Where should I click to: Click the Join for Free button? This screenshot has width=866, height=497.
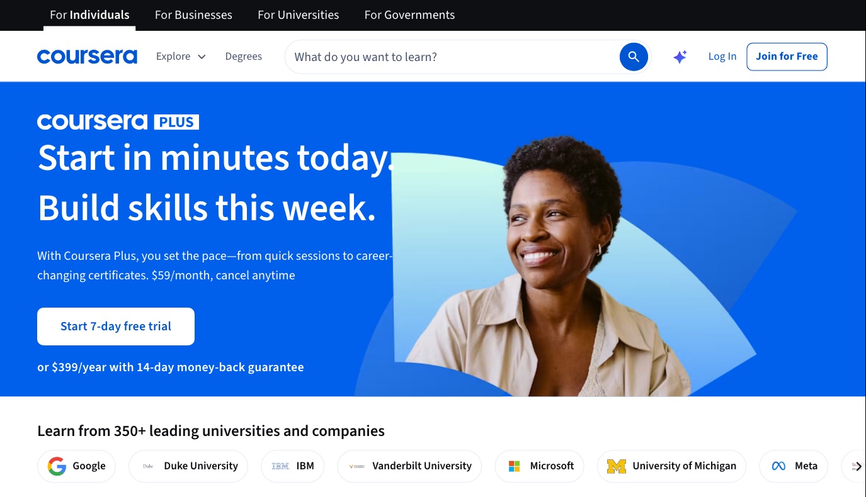787,57
